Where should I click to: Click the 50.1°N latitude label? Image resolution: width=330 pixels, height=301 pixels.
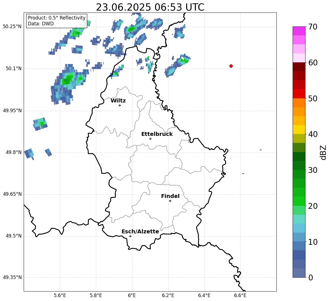pos(14,68)
